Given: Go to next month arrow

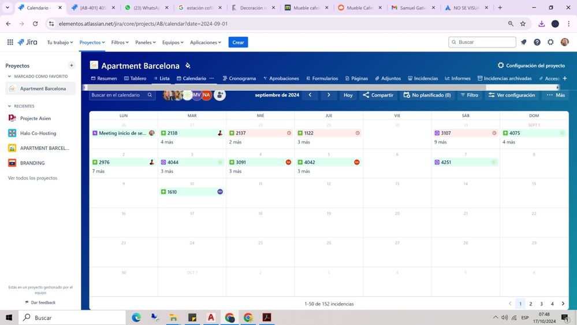Looking at the screenshot, I should tap(329, 95).
